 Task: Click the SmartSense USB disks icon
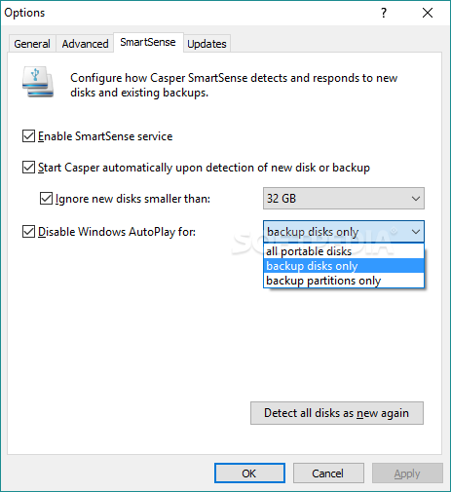pos(38,82)
